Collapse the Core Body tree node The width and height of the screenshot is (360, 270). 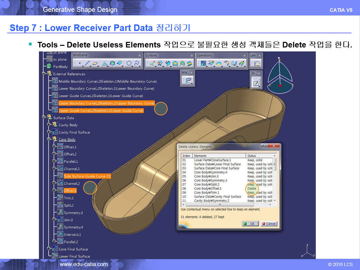pos(49,139)
